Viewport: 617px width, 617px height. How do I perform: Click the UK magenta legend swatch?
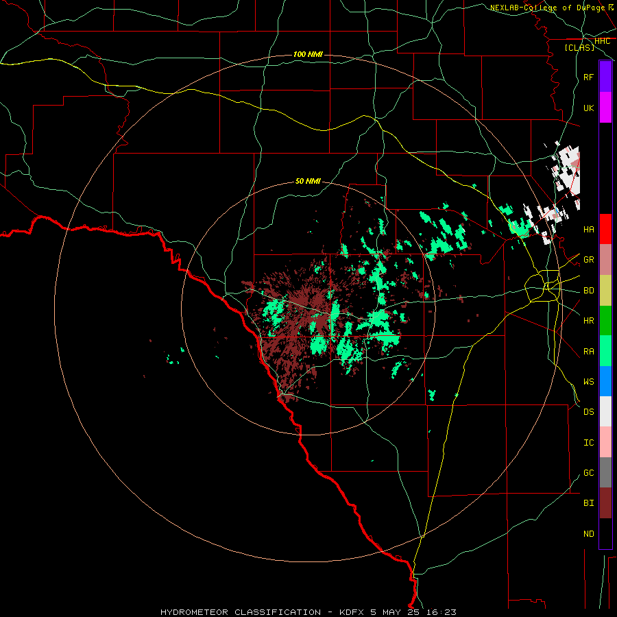tap(605, 108)
